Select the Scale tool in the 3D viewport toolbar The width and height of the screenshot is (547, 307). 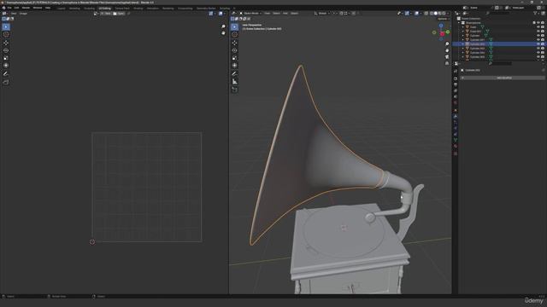click(x=235, y=58)
